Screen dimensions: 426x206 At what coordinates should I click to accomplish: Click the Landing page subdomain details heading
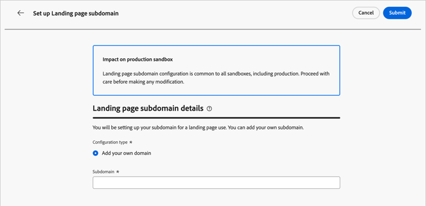pos(148,108)
